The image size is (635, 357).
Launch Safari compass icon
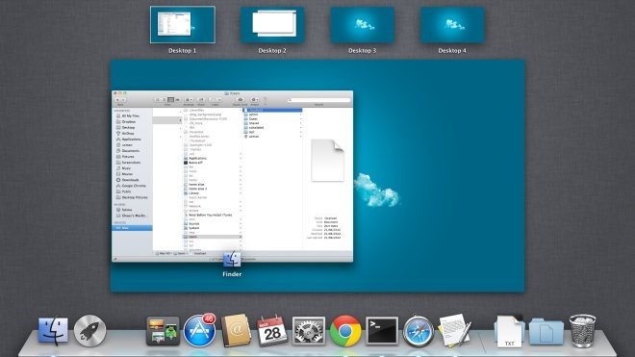pos(419,331)
